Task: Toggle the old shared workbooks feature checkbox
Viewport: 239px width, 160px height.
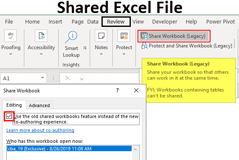Action: (9, 116)
